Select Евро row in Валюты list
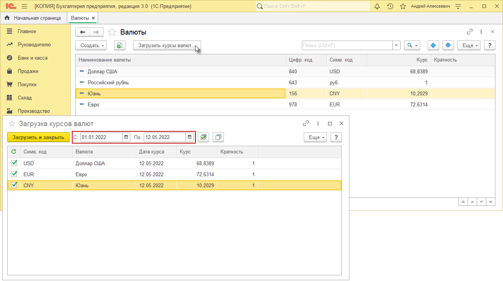Viewport: 503px width, 281px height. (286, 104)
